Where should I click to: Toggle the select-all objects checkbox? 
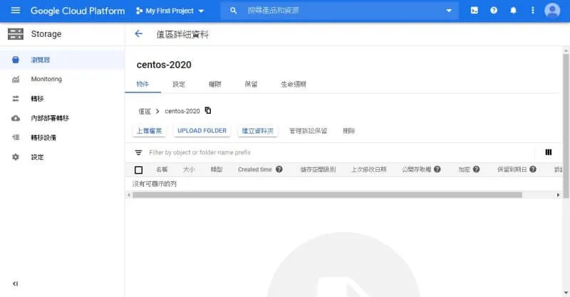pos(138,170)
